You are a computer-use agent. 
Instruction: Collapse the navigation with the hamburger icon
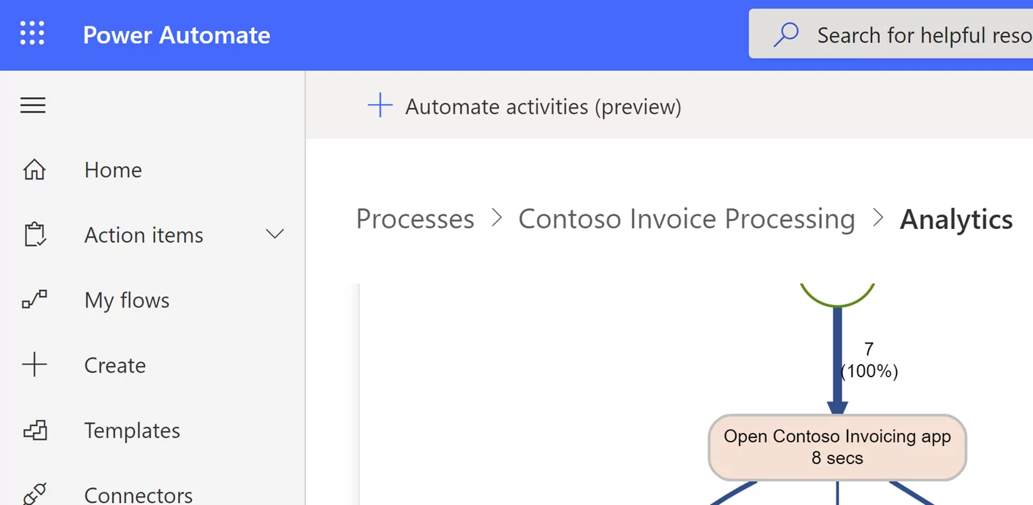coord(32,105)
